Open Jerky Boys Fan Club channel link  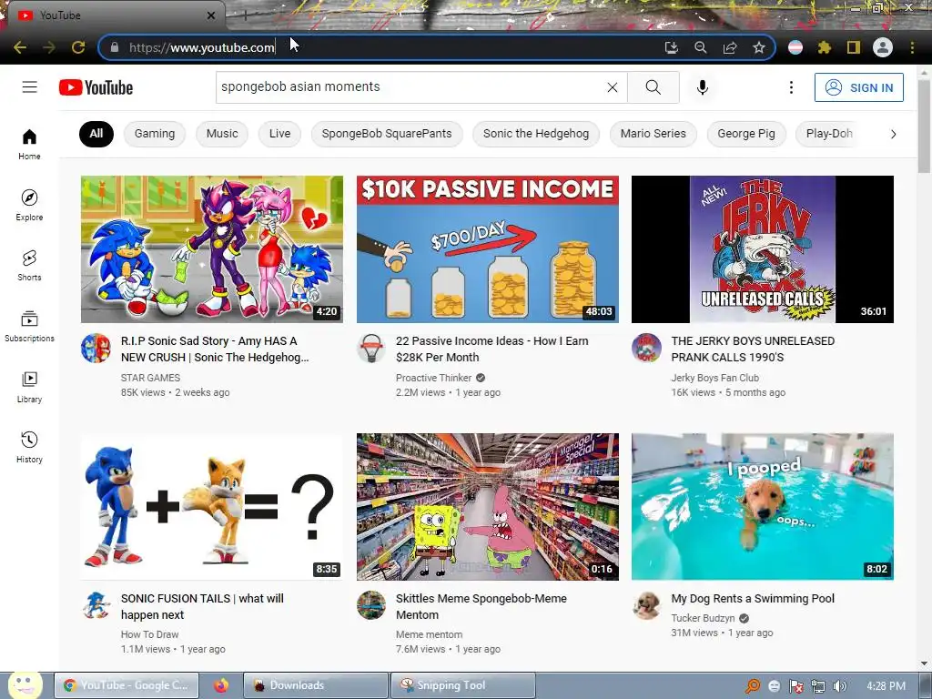point(714,378)
